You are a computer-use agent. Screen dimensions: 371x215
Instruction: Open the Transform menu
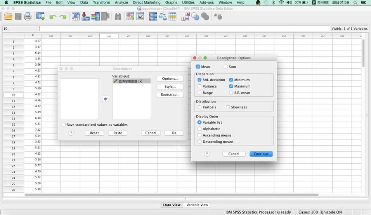coord(101,2)
